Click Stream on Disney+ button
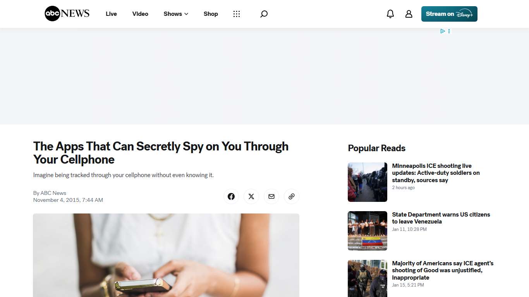The image size is (529, 297). pos(449,14)
